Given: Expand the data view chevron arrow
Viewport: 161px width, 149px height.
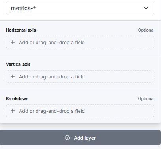Looking at the screenshot, I should pos(146,8).
